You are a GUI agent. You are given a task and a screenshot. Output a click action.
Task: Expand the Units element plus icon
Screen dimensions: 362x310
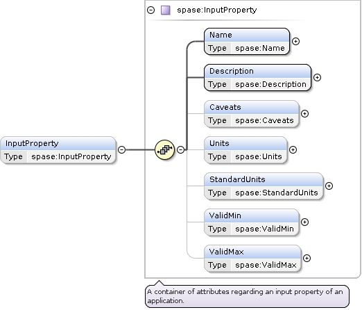point(293,149)
